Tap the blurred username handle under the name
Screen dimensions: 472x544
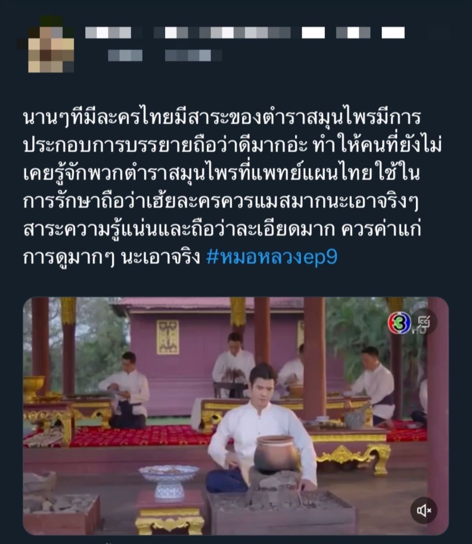coord(125,56)
